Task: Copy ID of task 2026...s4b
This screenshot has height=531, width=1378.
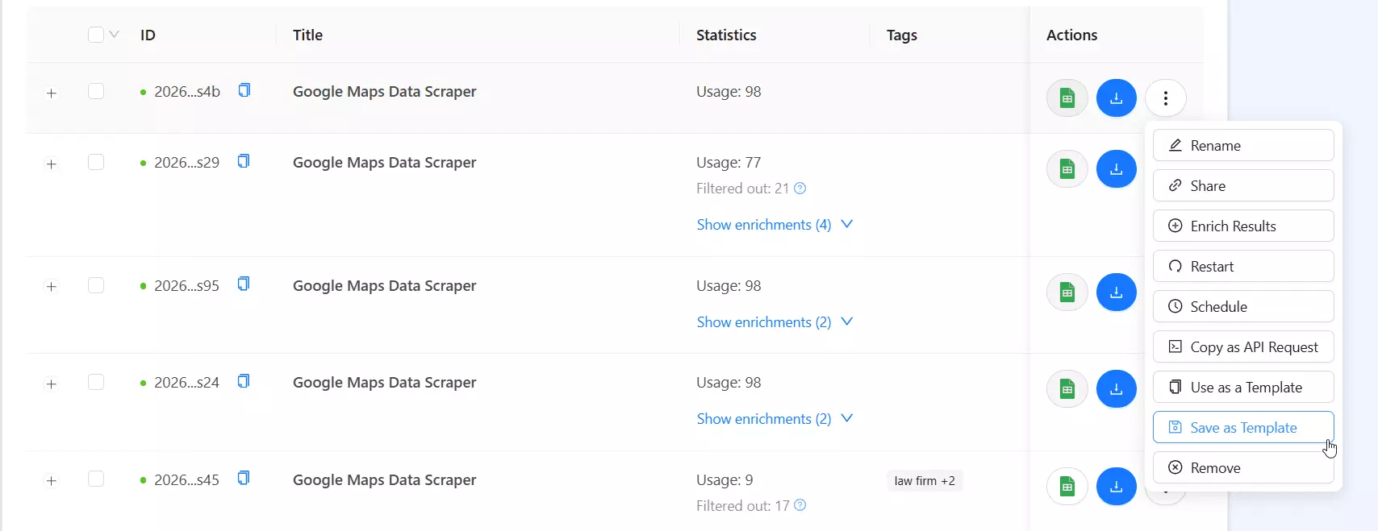Action: 244,90
